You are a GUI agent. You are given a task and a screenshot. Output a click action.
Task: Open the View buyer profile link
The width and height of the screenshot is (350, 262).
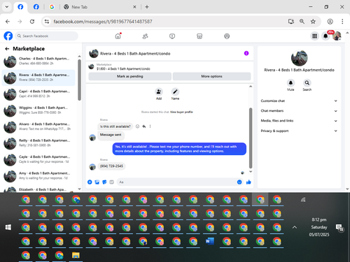(181, 112)
